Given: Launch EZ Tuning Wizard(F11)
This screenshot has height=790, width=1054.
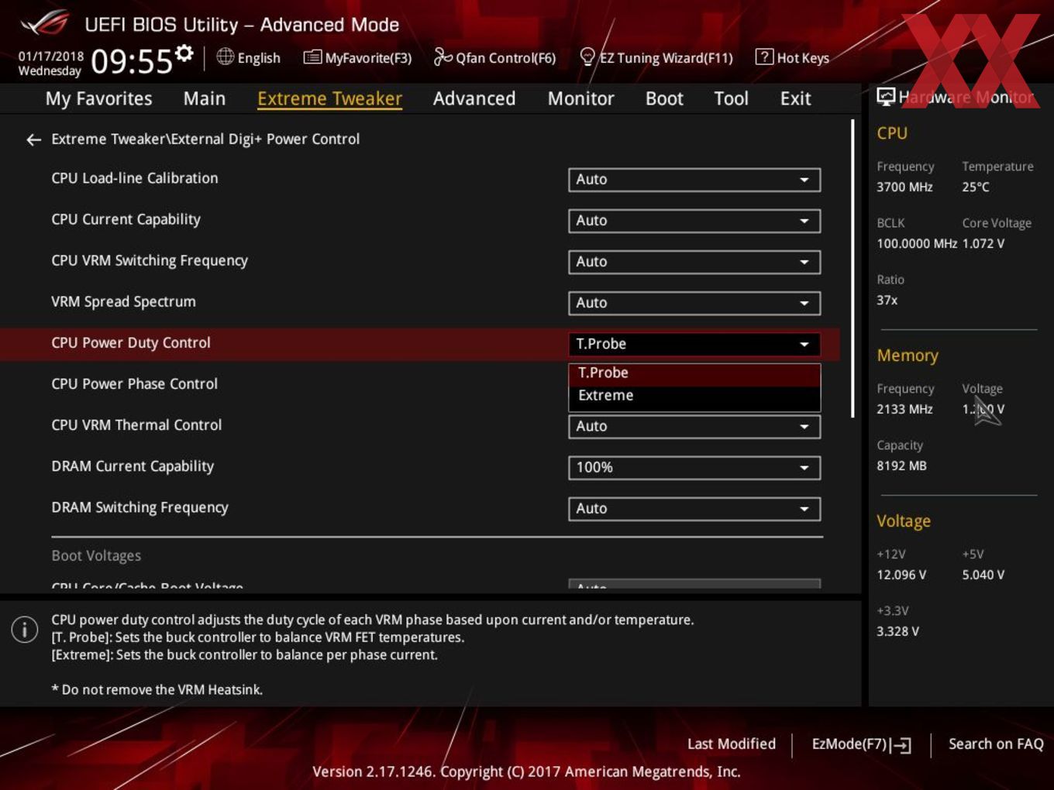Looking at the screenshot, I should [x=656, y=57].
